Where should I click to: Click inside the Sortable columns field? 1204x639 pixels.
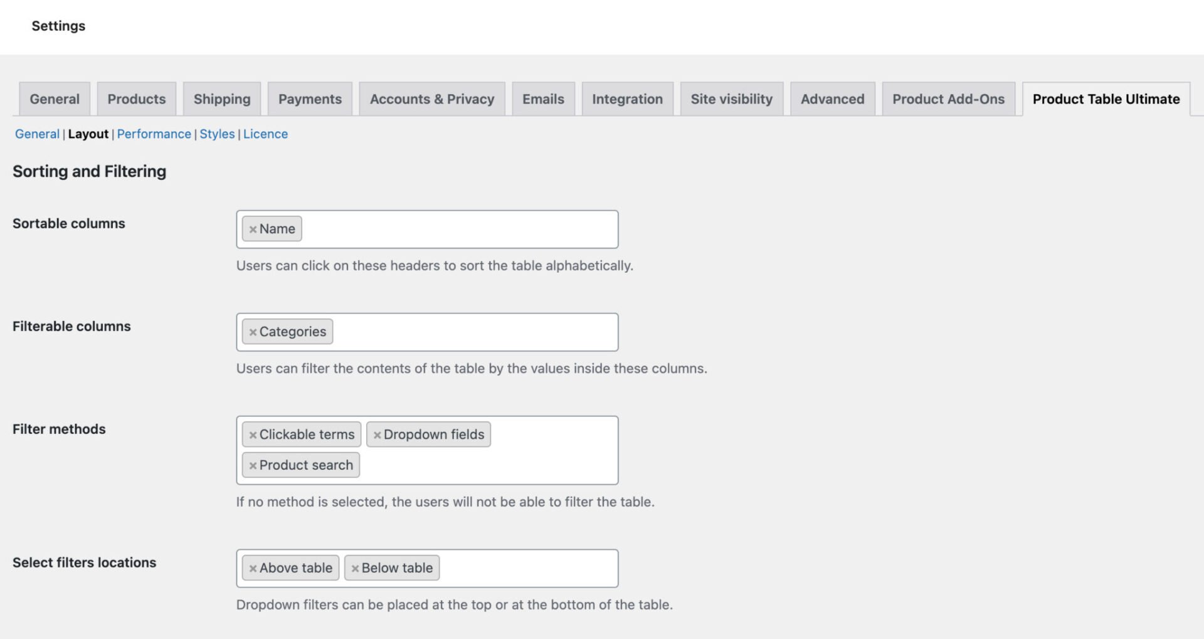coord(427,229)
